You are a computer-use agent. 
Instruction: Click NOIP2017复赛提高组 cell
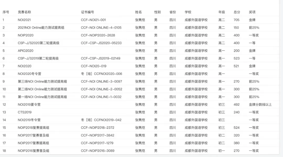click(x=33, y=143)
